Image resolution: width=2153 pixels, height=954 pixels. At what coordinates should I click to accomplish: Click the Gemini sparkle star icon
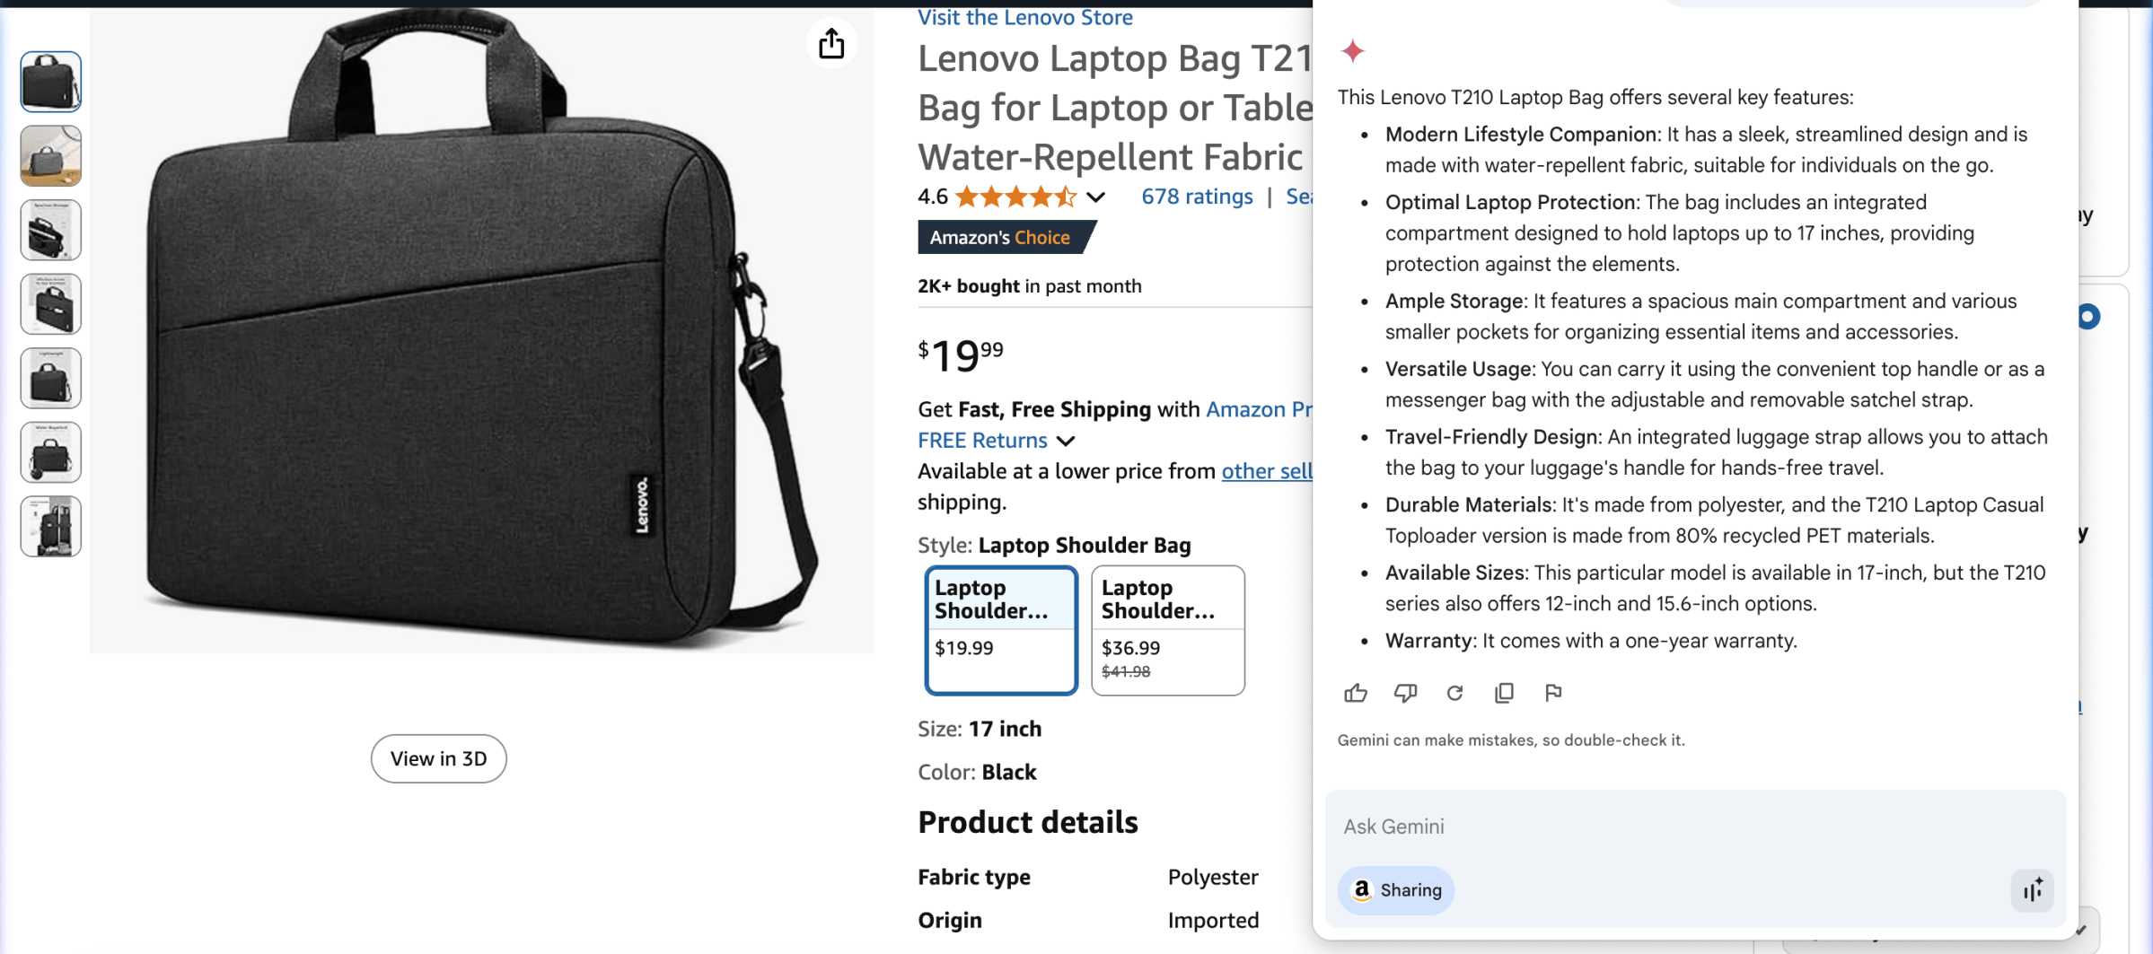[1352, 51]
